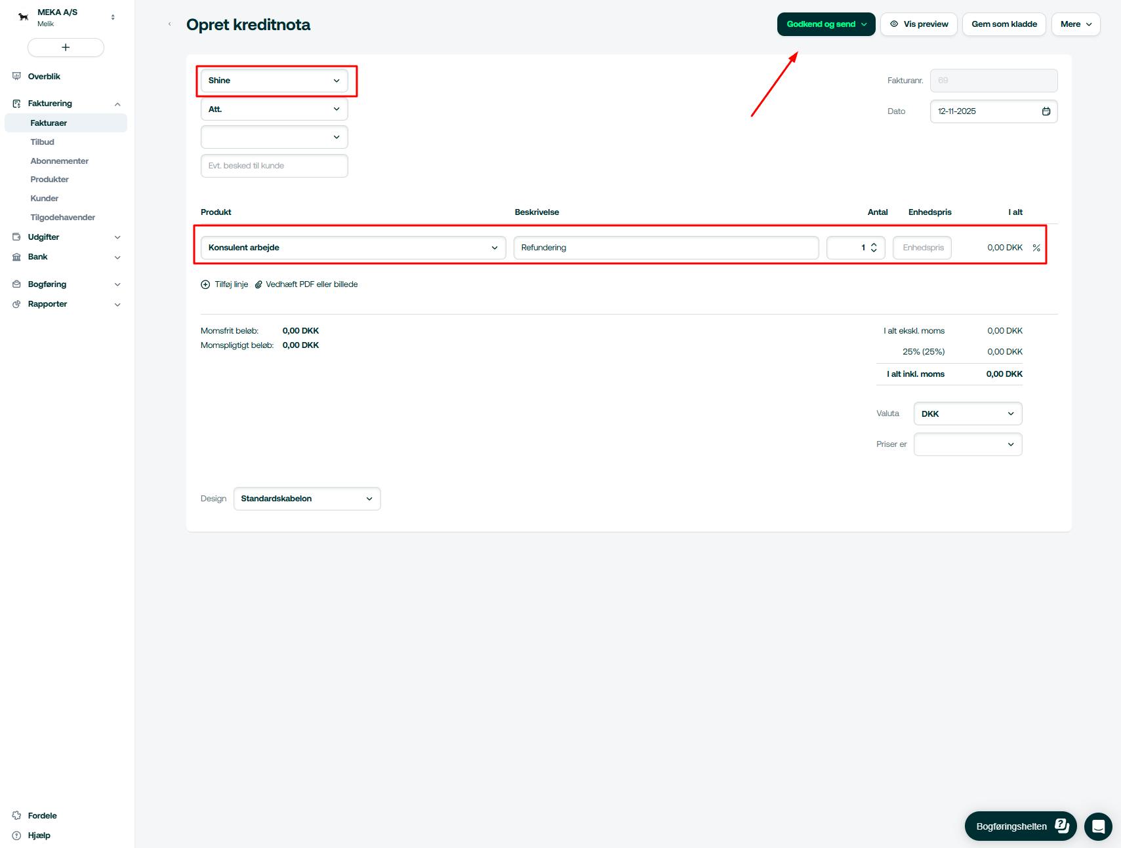The width and height of the screenshot is (1121, 848).
Task: Click the Tilføj linje plus icon
Action: (x=205, y=284)
